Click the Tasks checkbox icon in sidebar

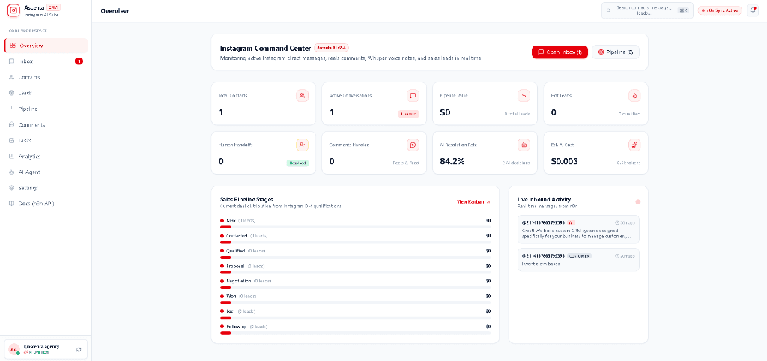point(12,140)
